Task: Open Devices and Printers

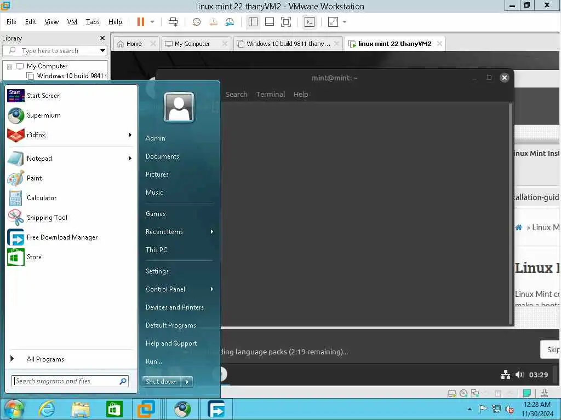Action: 175,307
